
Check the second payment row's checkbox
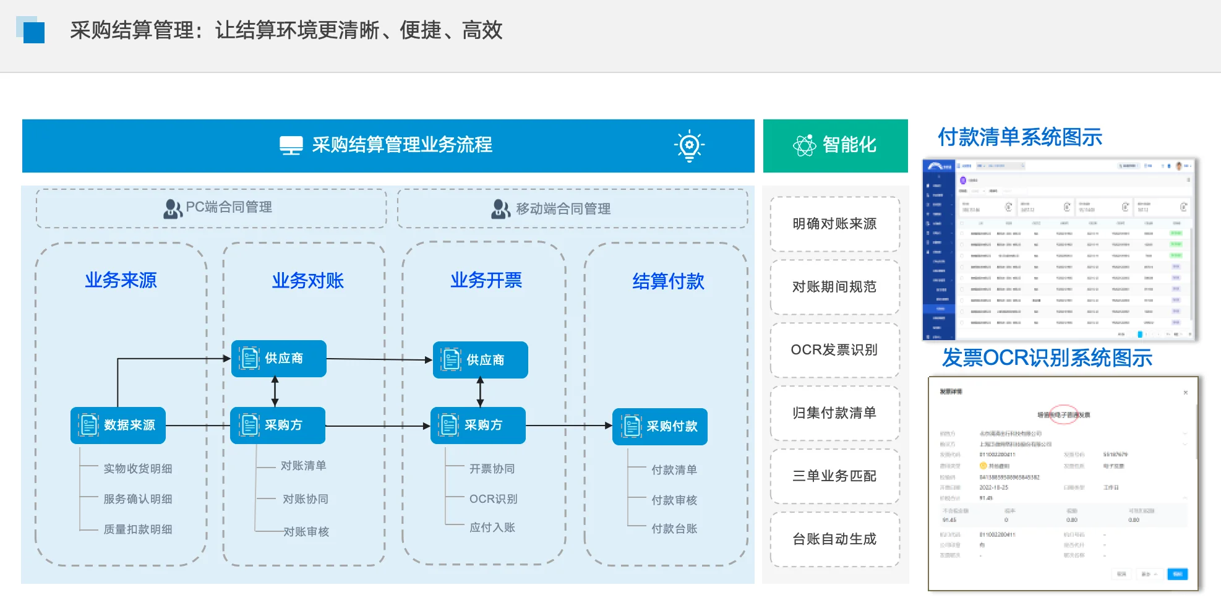click(962, 245)
